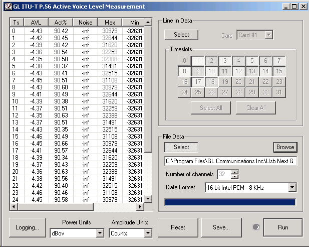Sort by the Ts column header
This screenshot has height=247, width=309.
click(17, 22)
